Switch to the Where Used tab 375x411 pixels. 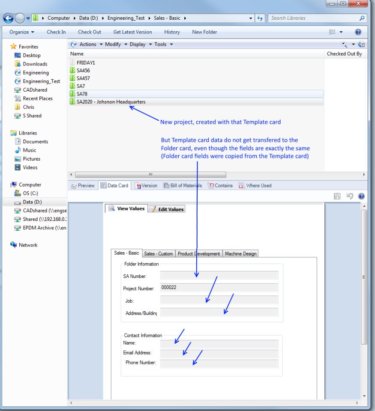[255, 185]
